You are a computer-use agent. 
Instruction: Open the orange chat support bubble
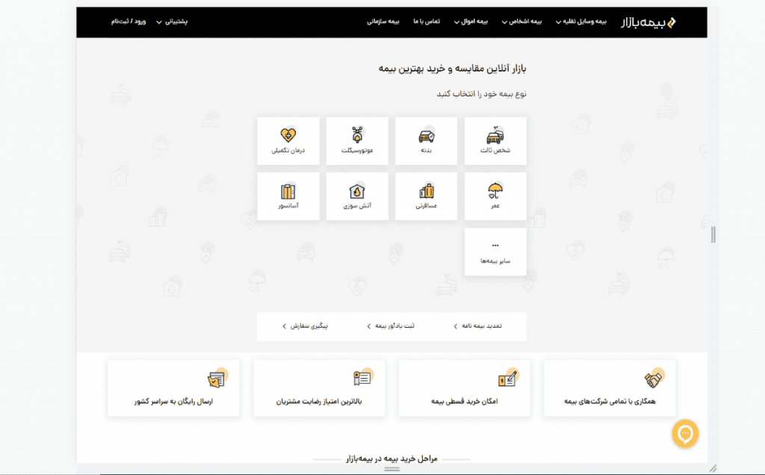pos(685,433)
